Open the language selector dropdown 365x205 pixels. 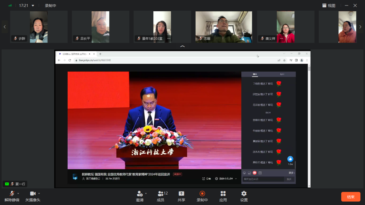pyautogui.click(x=226, y=179)
